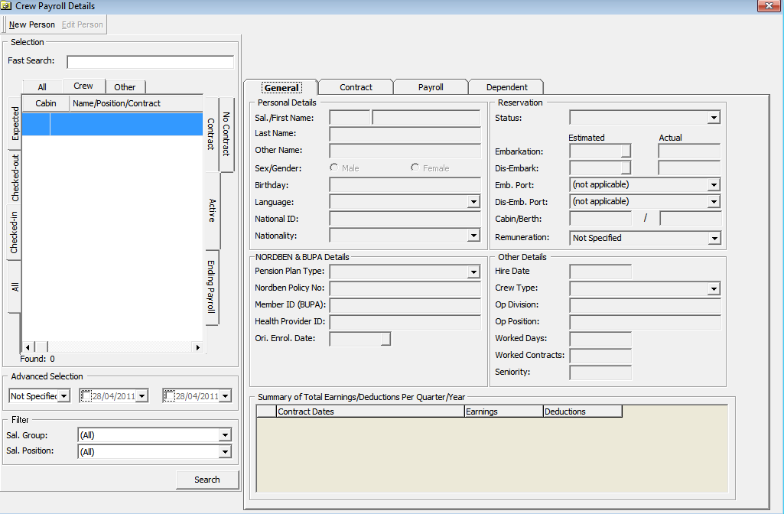Image resolution: width=784 pixels, height=514 pixels.
Task: Click New Person in the toolbar
Action: point(32,24)
